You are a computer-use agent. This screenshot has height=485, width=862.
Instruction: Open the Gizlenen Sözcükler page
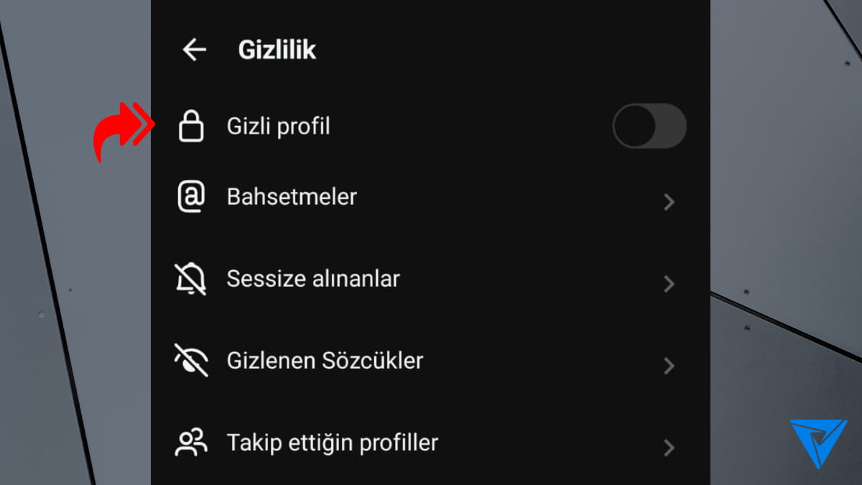pos(325,361)
